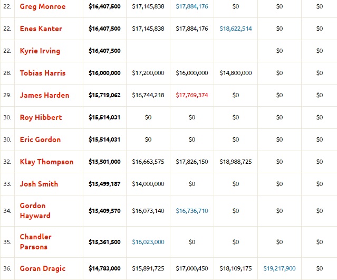Image resolution: width=337 pixels, height=280 pixels.
Task: Click the Enes Kanter name link
Action: (41, 29)
